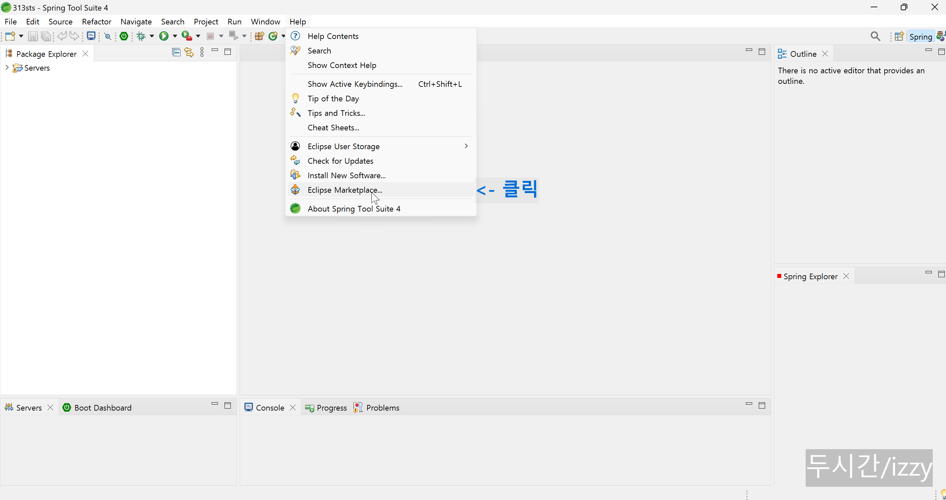Click the magnifier Search icon at top right
Screen dimensions: 946x500
click(x=875, y=36)
